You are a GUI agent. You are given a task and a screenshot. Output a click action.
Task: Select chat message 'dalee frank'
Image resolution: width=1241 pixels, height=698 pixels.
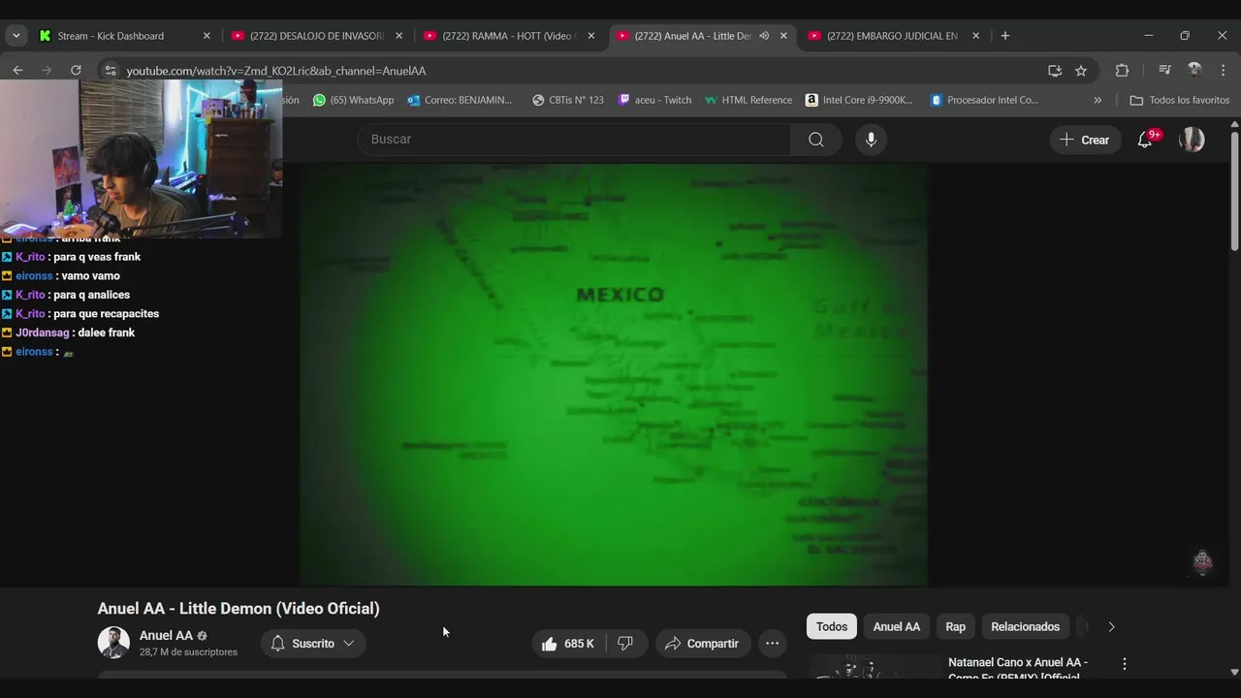(x=106, y=333)
